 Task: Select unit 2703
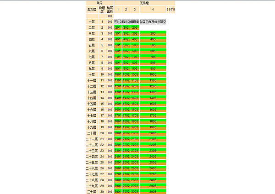[134, 174]
